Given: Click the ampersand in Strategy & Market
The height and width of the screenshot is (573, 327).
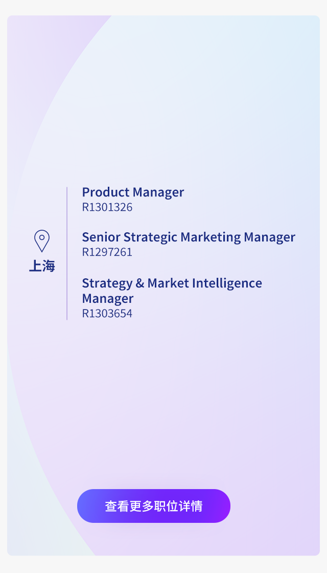Looking at the screenshot, I should (x=140, y=283).
